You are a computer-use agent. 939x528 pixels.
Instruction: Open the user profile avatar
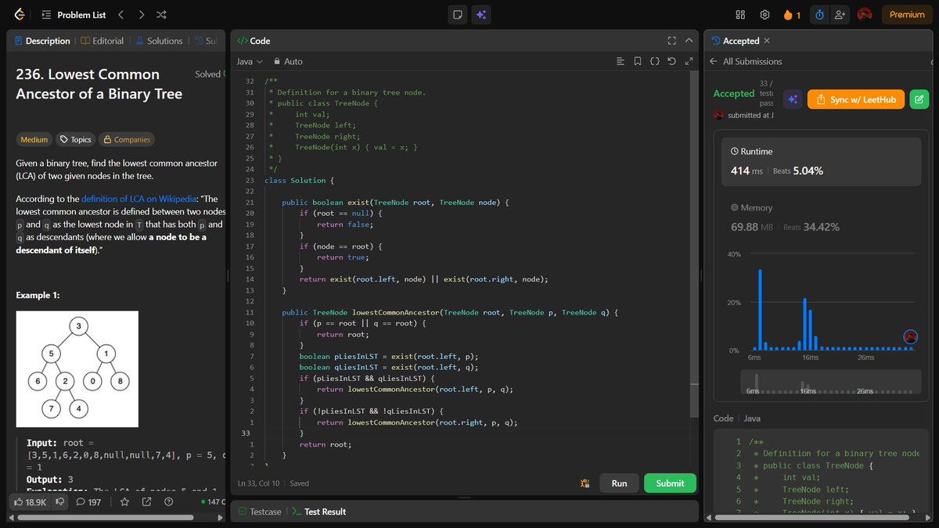pyautogui.click(x=865, y=14)
